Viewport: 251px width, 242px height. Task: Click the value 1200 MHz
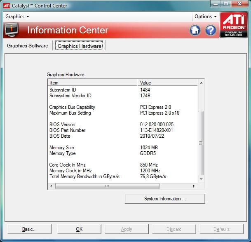tap(150, 171)
